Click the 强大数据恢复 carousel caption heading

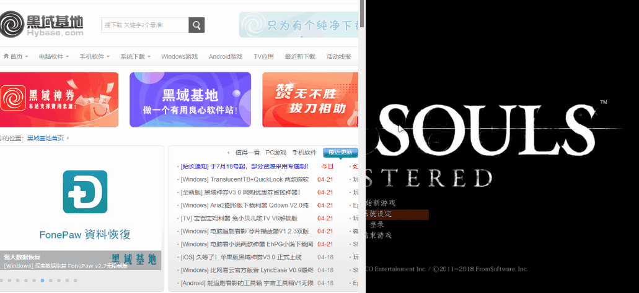point(22,257)
